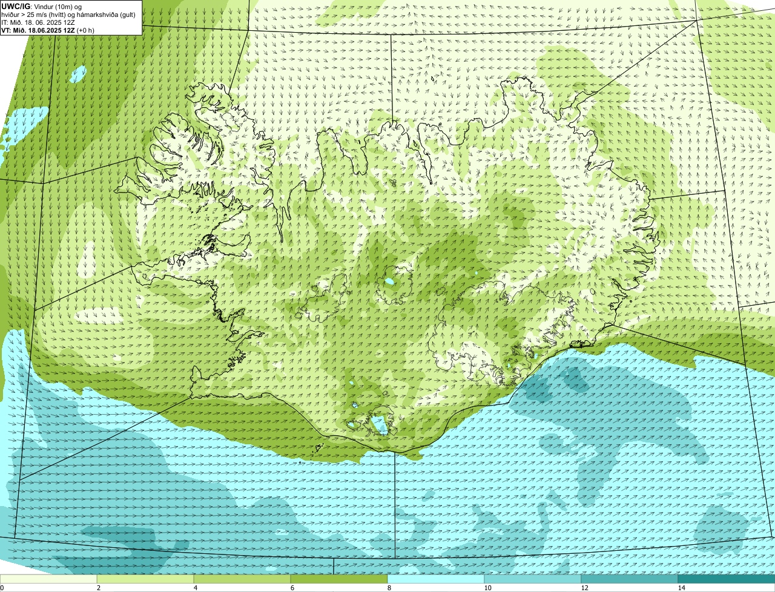
Task: Select the palest 0–2 m/s color swatch
Action: (48, 579)
